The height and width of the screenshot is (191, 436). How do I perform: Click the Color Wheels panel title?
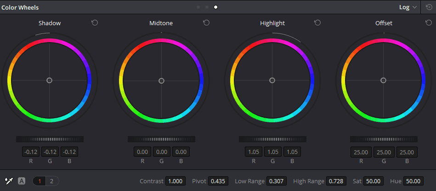pyautogui.click(x=20, y=7)
